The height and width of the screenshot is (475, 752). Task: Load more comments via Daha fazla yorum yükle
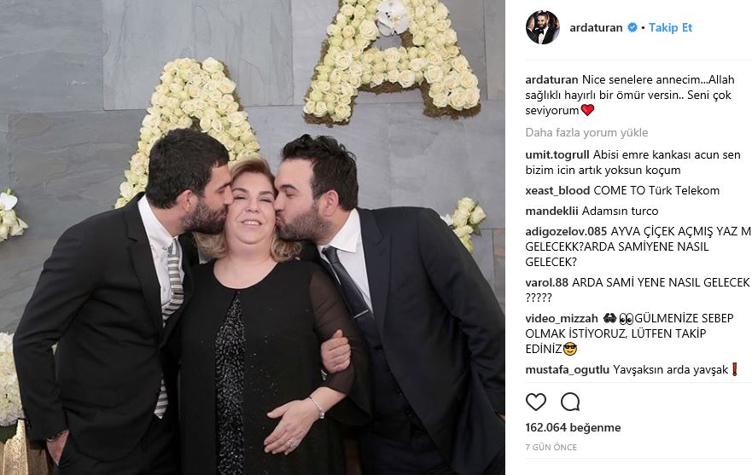coord(586,132)
